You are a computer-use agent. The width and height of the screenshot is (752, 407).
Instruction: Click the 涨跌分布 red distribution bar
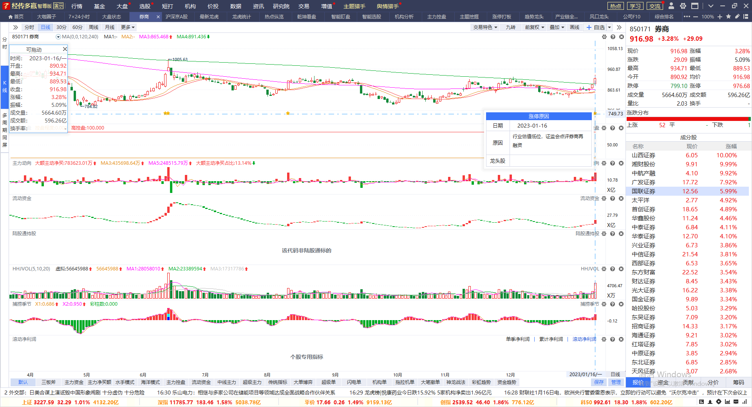click(688, 119)
